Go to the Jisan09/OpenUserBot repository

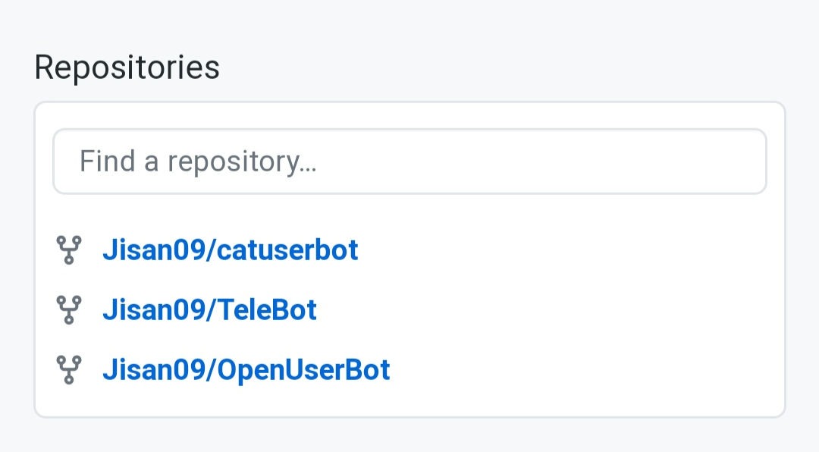(246, 369)
